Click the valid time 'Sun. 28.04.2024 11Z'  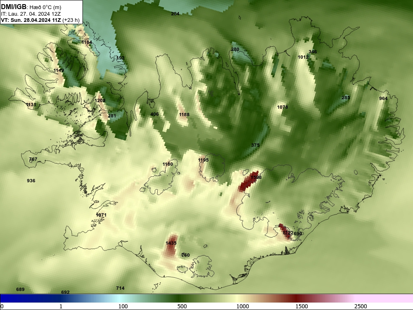[x=36, y=20]
